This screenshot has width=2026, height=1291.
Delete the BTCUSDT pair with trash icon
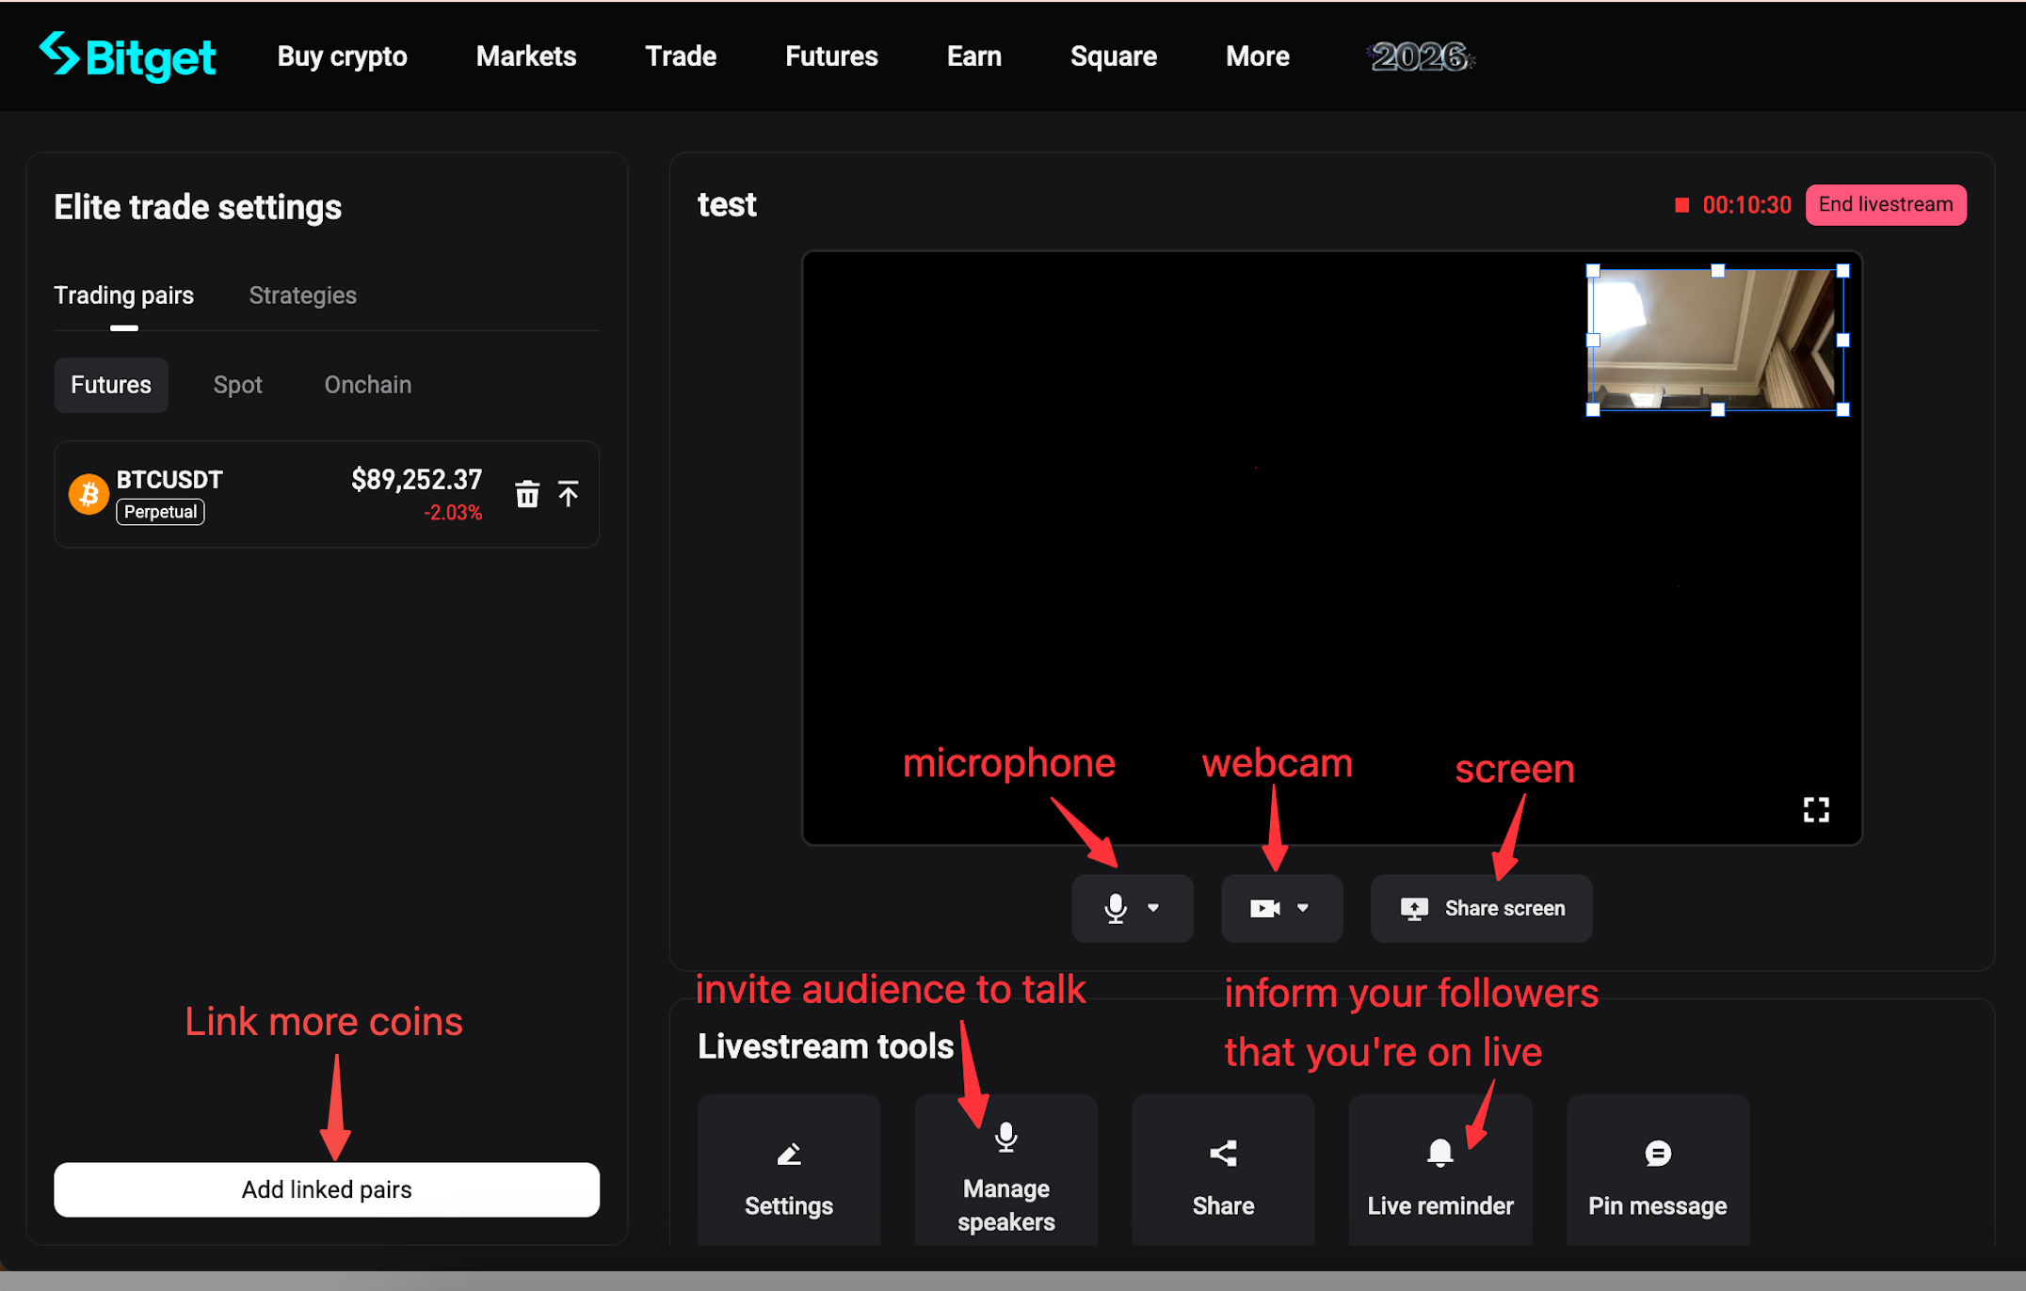tap(527, 494)
